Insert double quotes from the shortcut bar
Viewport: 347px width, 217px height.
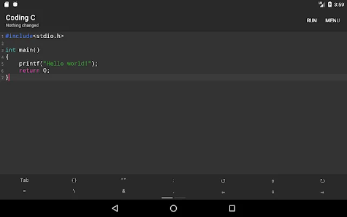click(124, 180)
